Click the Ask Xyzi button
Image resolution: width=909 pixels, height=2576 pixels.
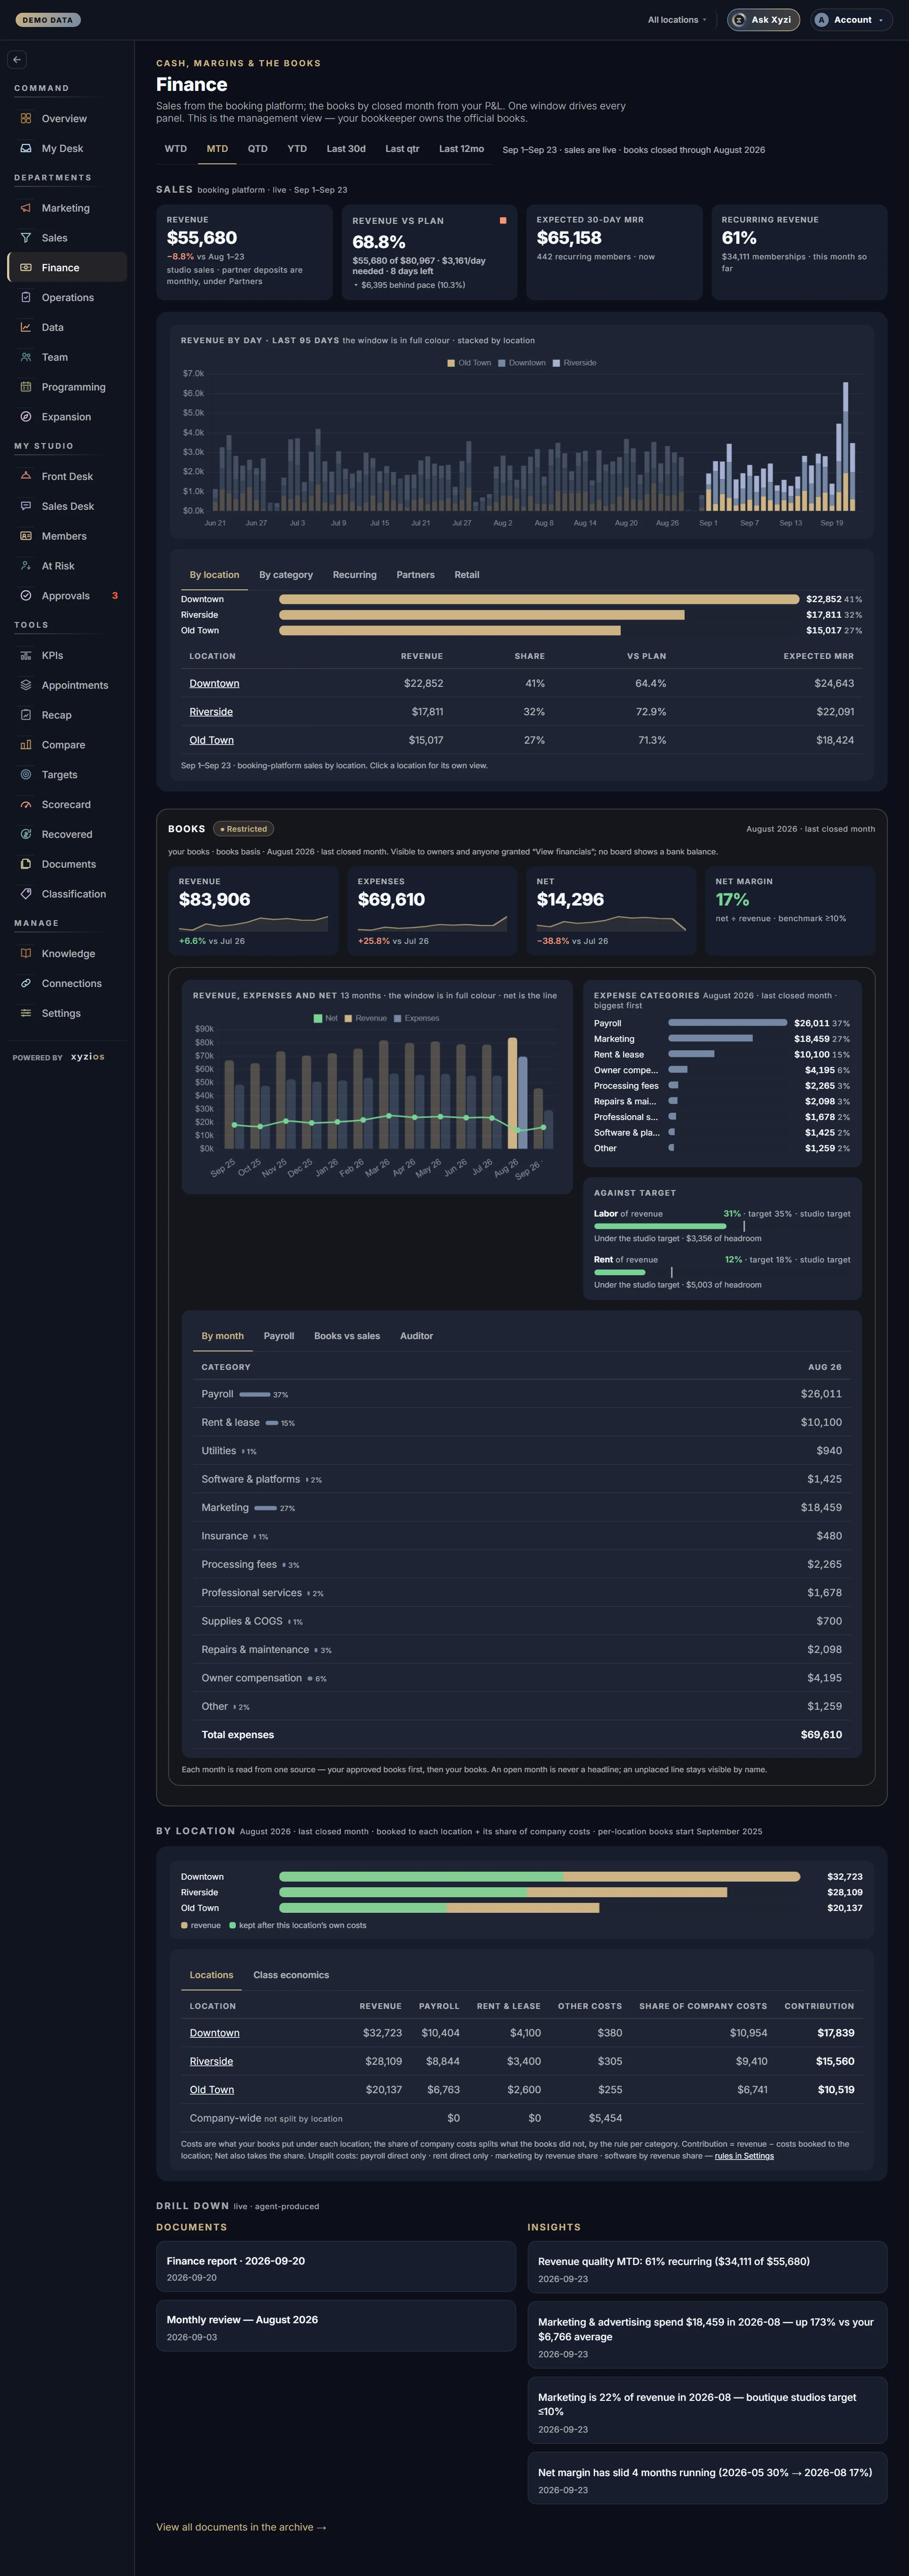763,20
